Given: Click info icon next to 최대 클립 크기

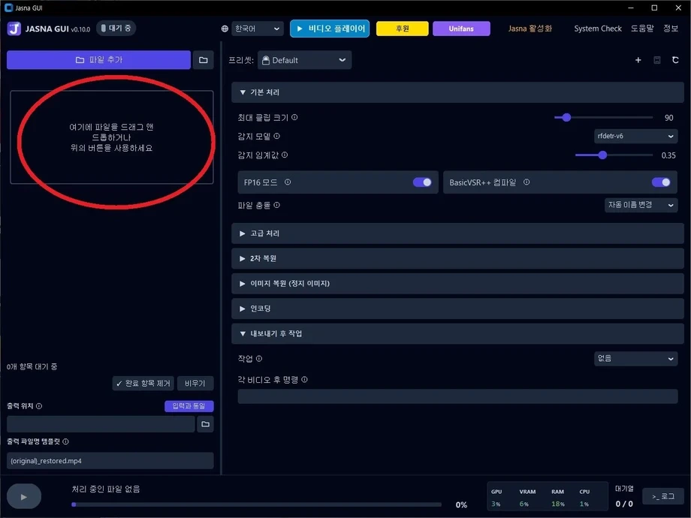Looking at the screenshot, I should point(294,117).
